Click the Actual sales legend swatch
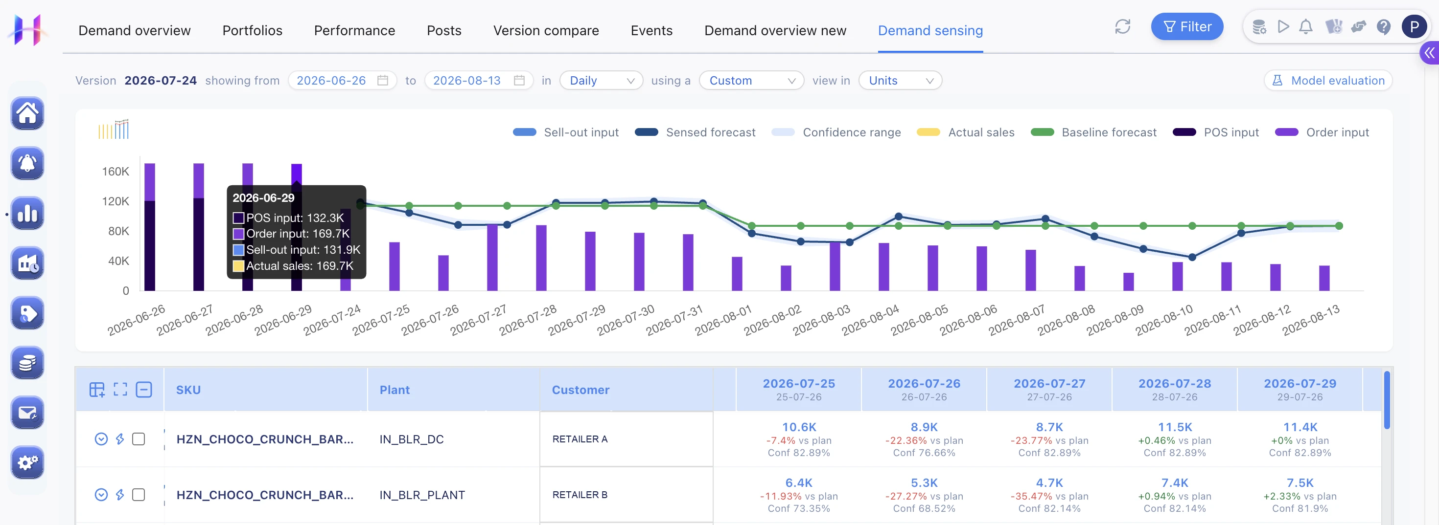This screenshot has width=1439, height=525. 928,132
